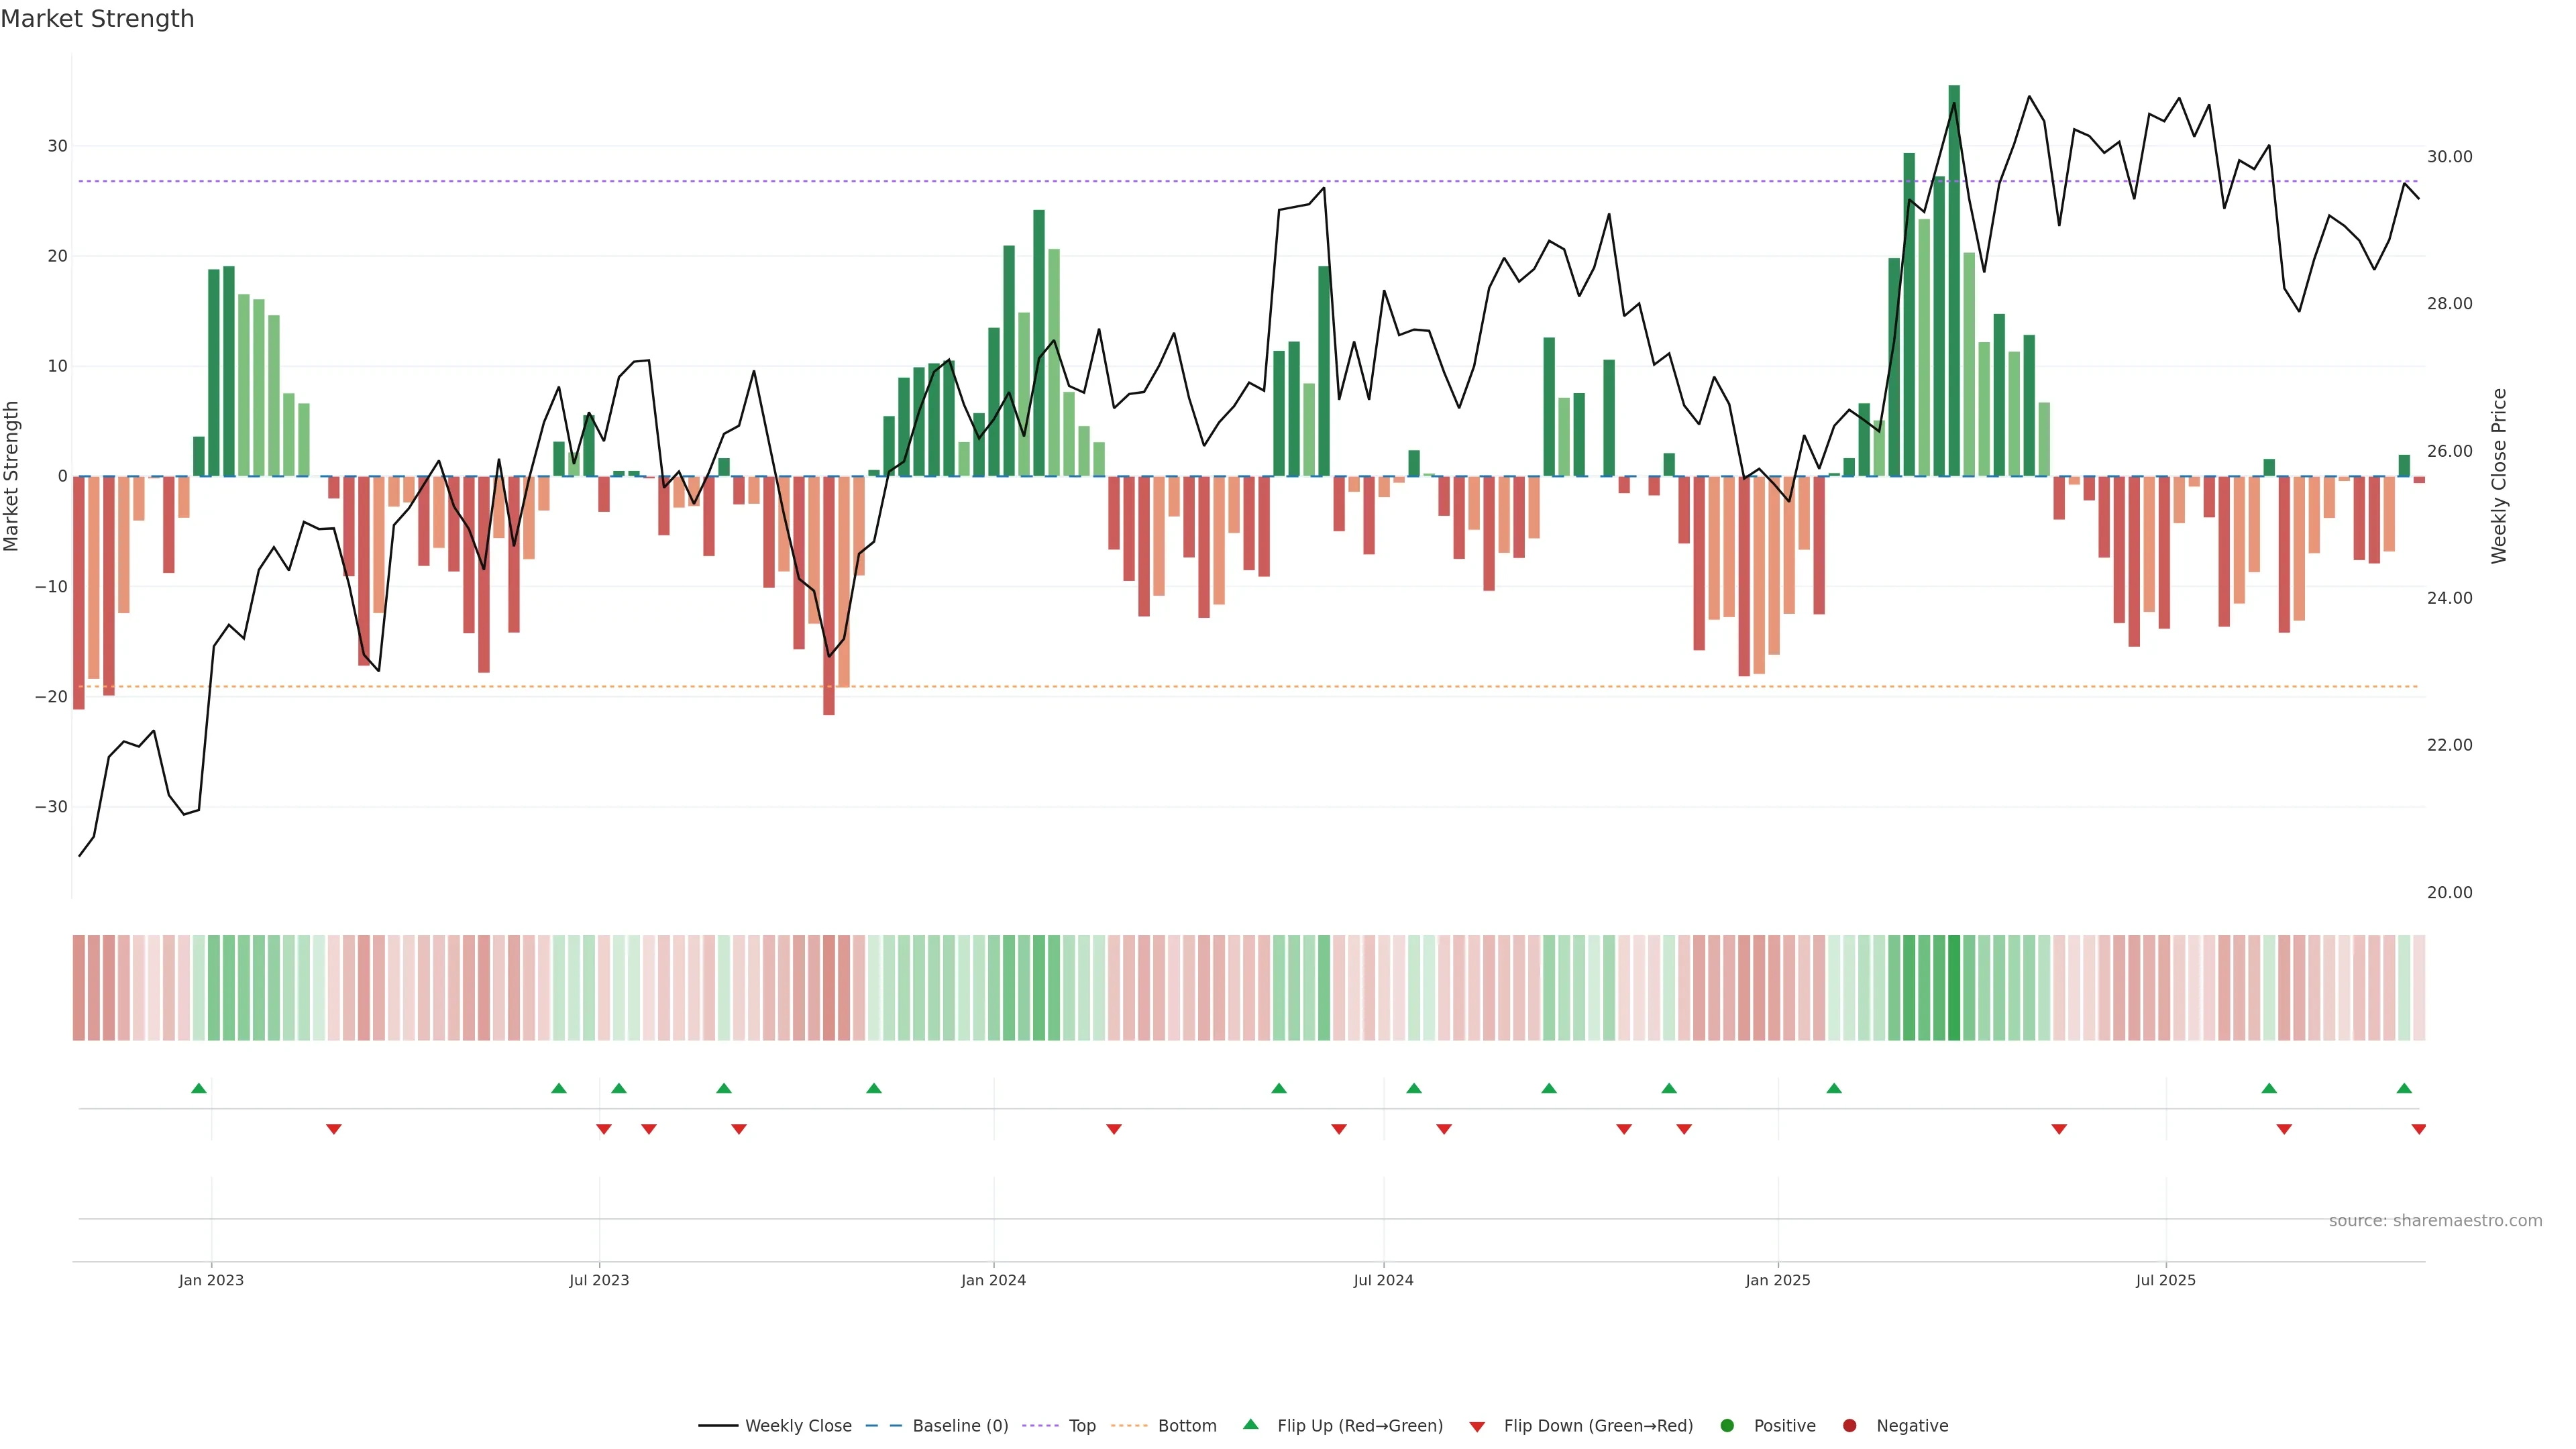Image resolution: width=2576 pixels, height=1449 pixels.
Task: Click the Jan 2024 x-axis label
Action: tap(993, 1280)
